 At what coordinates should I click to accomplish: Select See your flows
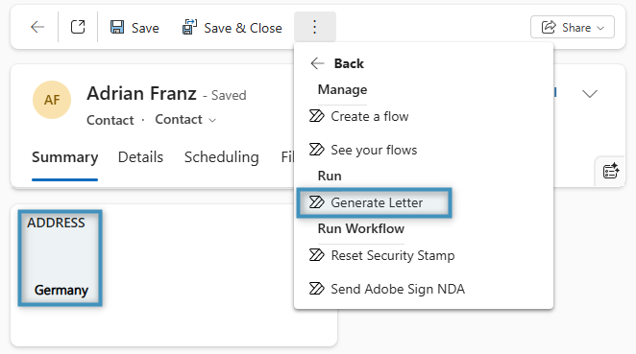pos(363,150)
